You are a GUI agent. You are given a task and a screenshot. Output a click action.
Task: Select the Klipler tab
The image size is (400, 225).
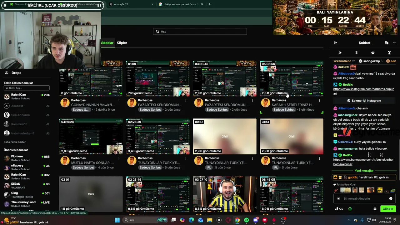tap(122, 43)
